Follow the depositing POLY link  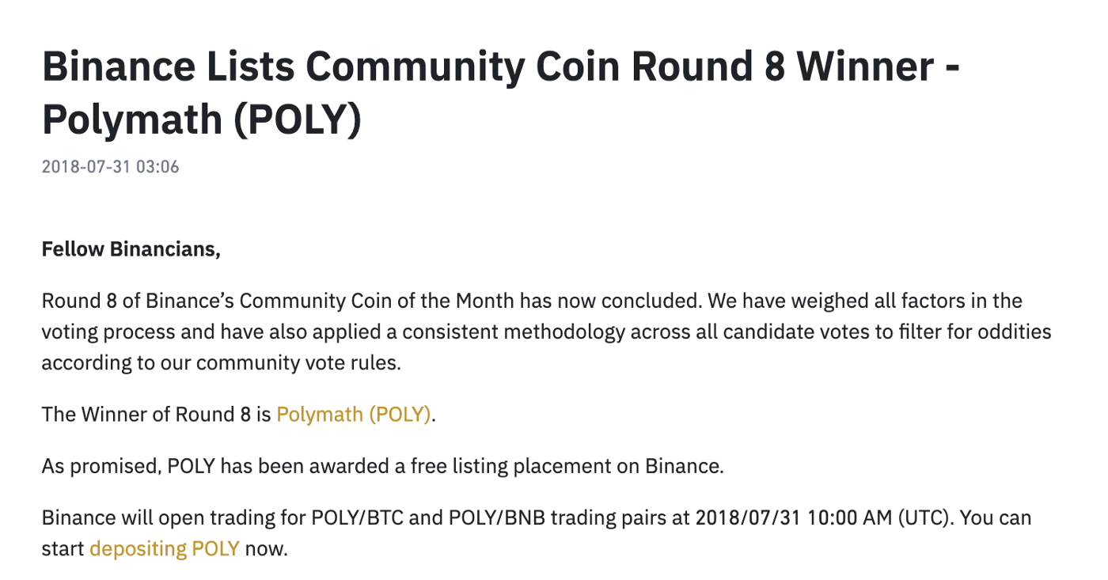165,548
